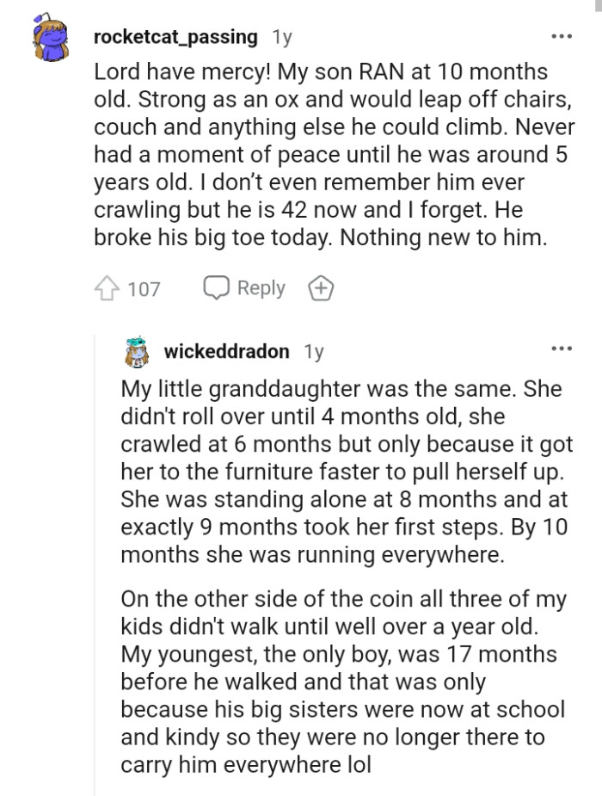Click the pentagon award icon on rocketcat's comment

pos(320,288)
